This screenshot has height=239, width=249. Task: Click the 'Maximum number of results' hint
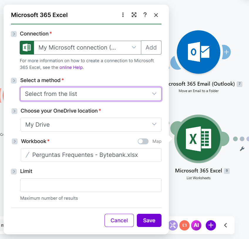[x=49, y=198]
